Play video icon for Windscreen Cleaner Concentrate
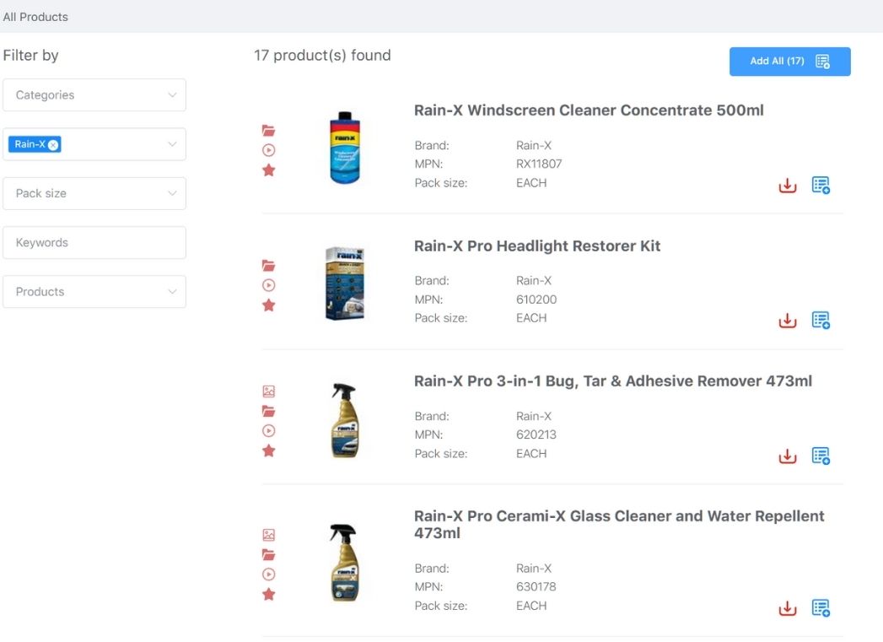 269,150
